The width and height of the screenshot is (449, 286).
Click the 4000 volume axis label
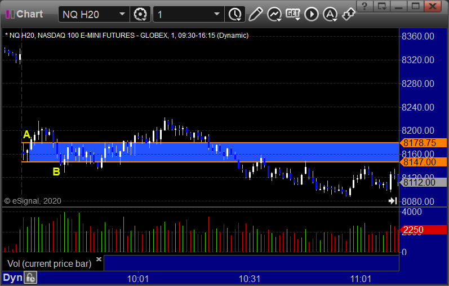412,212
